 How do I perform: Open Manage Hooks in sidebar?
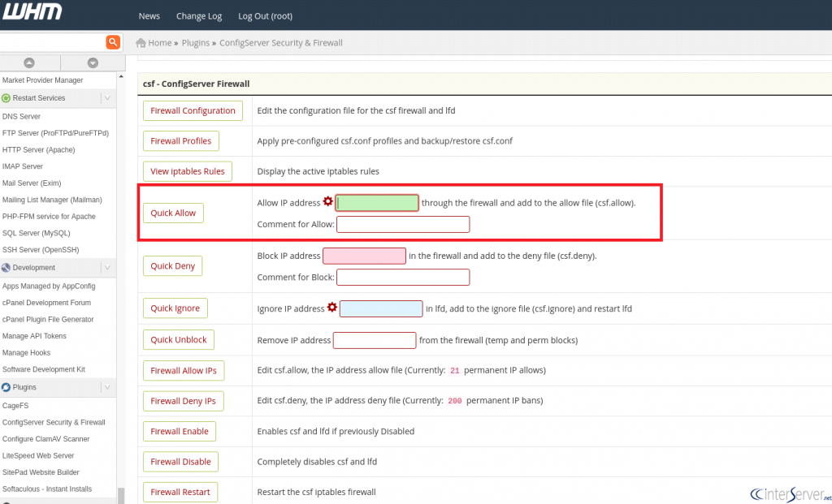[x=26, y=353]
